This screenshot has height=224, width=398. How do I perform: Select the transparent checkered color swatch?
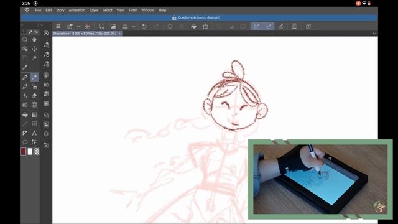pos(37,152)
